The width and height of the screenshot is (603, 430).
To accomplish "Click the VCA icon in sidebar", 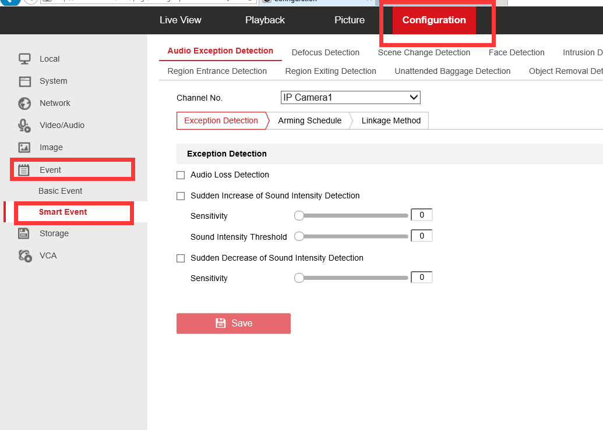I will click(25, 255).
